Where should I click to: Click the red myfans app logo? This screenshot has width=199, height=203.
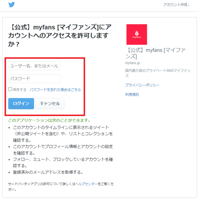point(137,35)
